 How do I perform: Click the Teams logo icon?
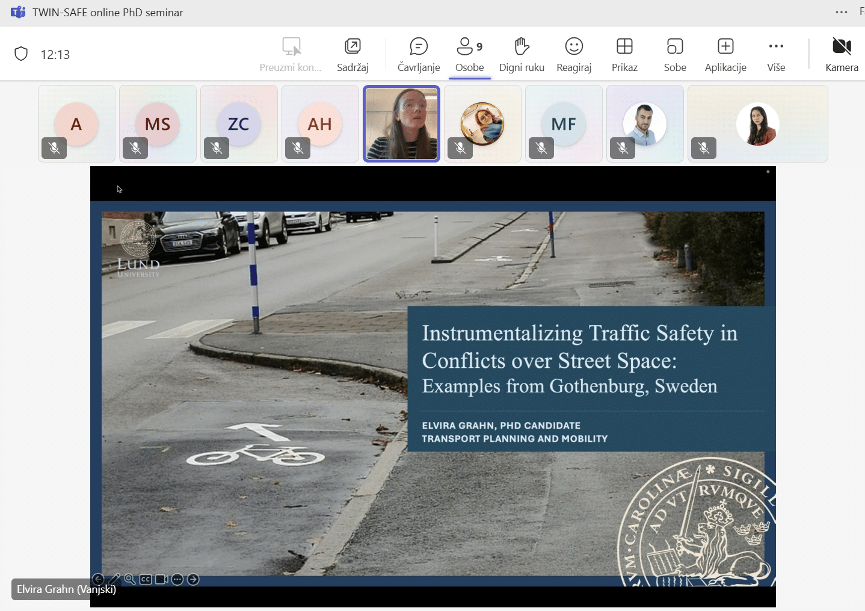click(x=18, y=12)
